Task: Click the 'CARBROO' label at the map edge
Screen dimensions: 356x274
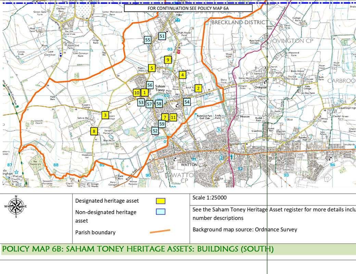Action: [x=342, y=81]
